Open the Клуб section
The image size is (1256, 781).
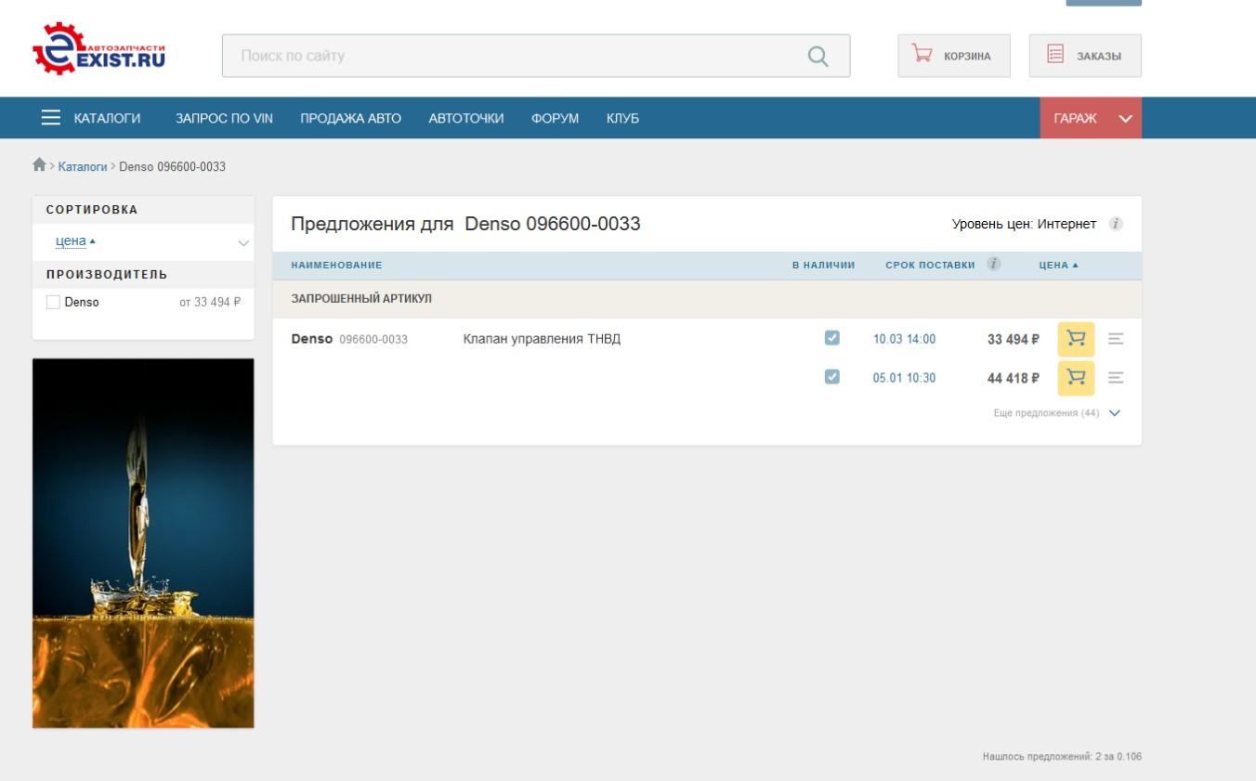622,118
